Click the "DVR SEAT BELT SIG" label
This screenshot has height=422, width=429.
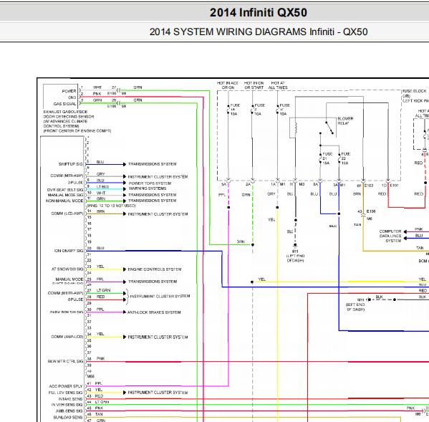pos(65,190)
